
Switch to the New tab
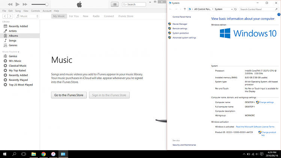tap(85, 16)
